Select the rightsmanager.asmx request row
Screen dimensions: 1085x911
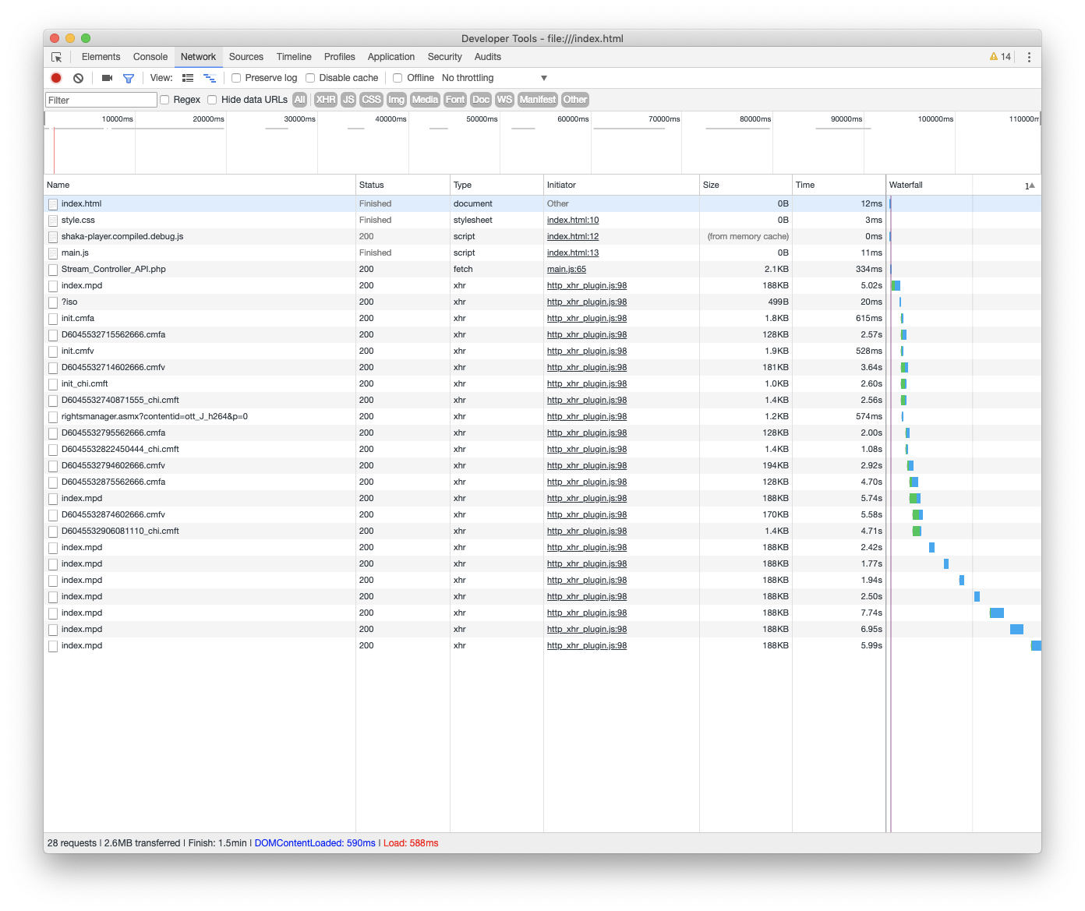coord(542,417)
